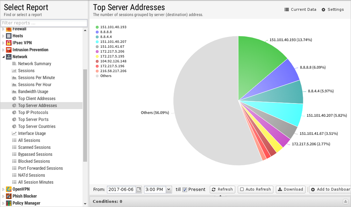This screenshot has height=207, width=351.
Task: Collapse the Network tree node
Action: tap(3, 57)
